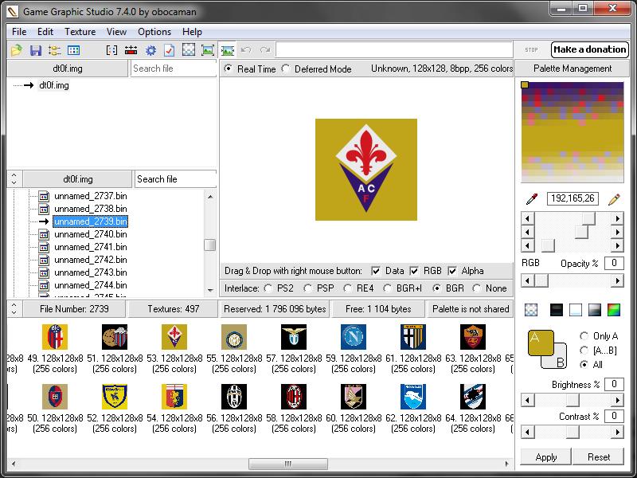Image resolution: width=637 pixels, height=478 pixels.
Task: Select unnamed_2740.bin in file list
Action: coord(90,234)
